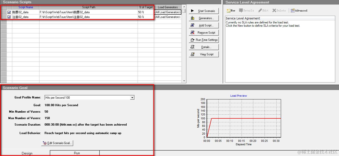Click the % of Target column header
Viewport: 339px width, 156px height.
tap(146, 7)
